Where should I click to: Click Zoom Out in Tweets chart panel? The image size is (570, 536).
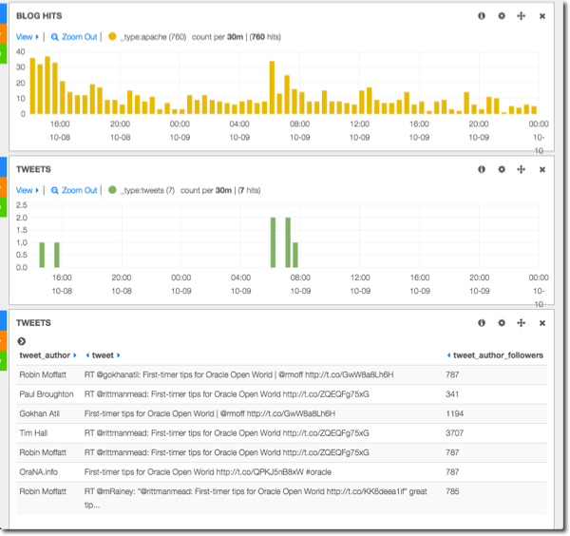click(x=74, y=190)
